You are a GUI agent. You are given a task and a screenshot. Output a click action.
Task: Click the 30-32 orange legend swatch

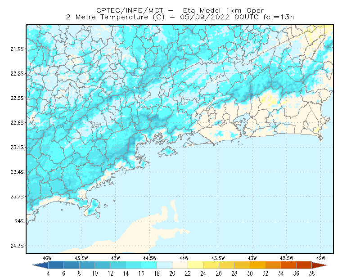pos(257,265)
